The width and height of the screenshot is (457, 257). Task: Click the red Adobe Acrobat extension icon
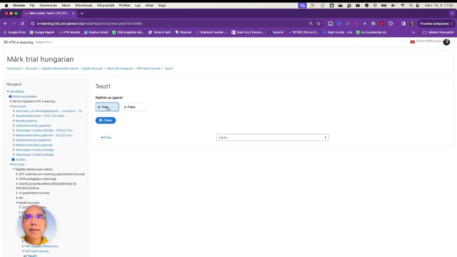coord(382,24)
